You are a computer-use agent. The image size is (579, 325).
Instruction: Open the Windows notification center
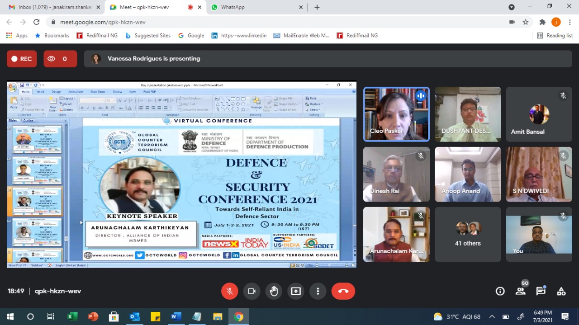point(565,316)
